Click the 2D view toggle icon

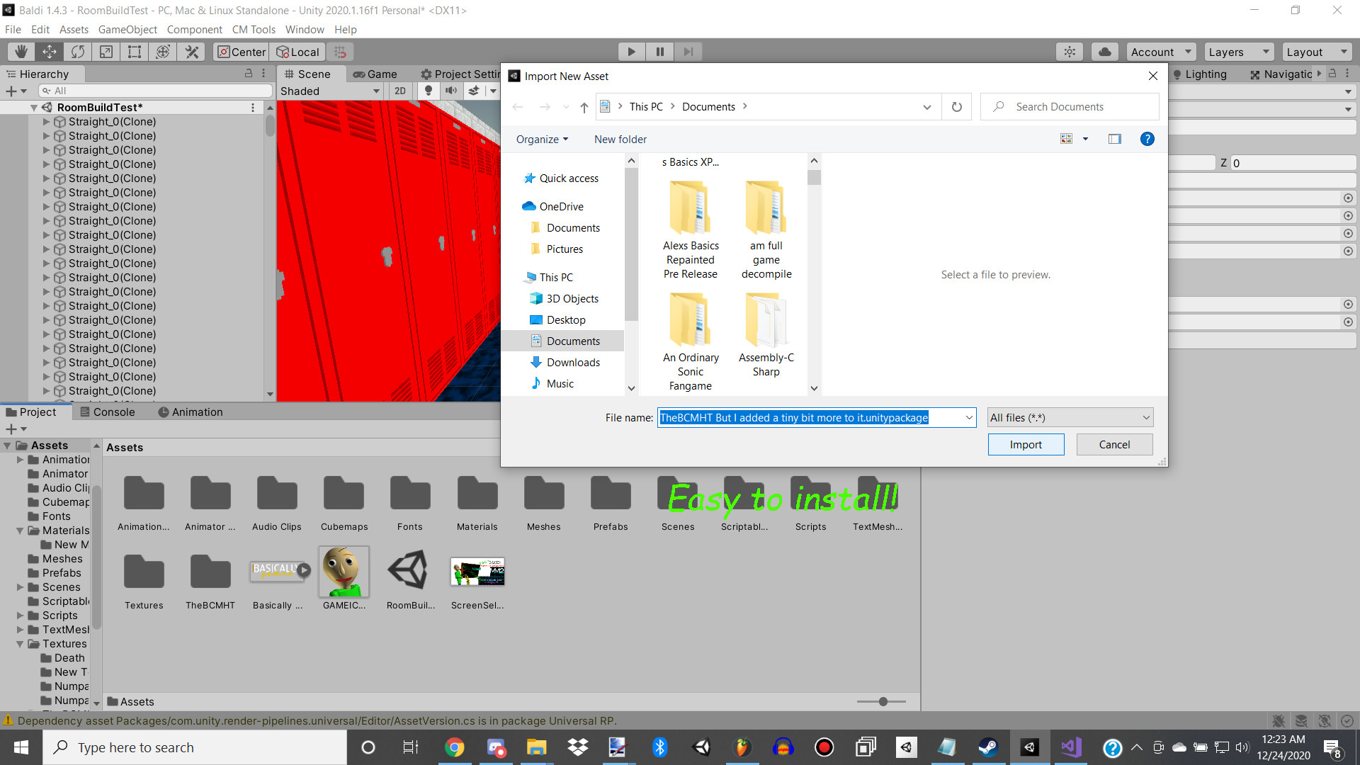pos(399,91)
